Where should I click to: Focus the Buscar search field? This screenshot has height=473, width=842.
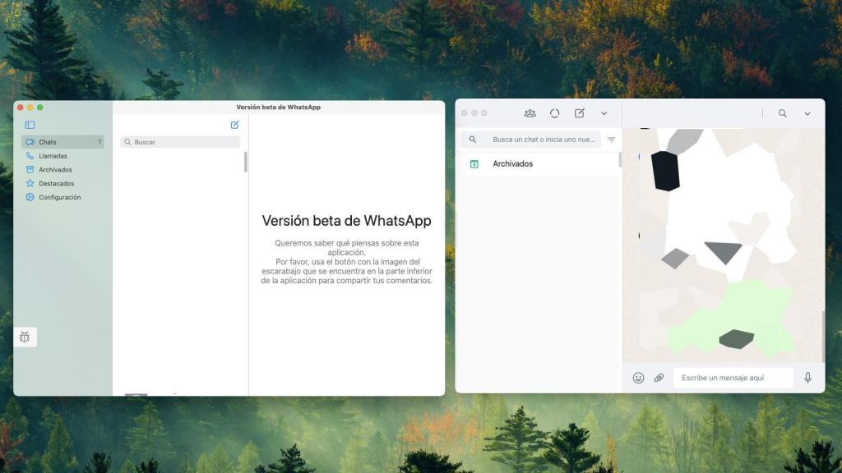click(180, 141)
